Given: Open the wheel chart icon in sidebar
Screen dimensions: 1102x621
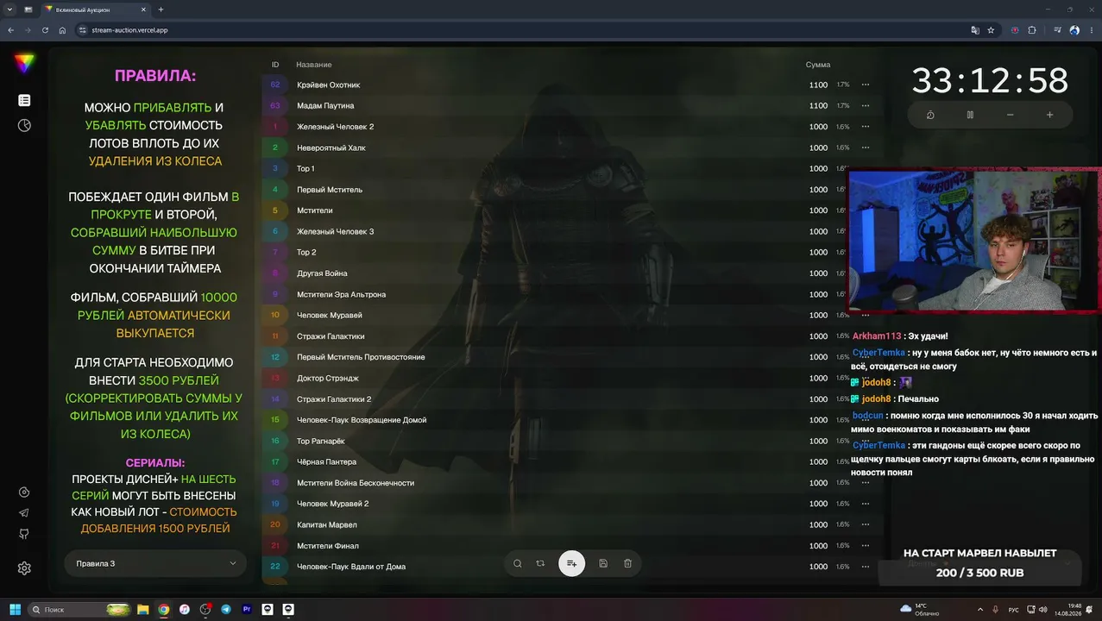Looking at the screenshot, I should pos(24,126).
